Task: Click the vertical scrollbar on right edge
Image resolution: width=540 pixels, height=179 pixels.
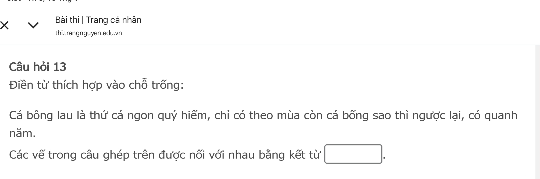Action: pyautogui.click(x=538, y=108)
